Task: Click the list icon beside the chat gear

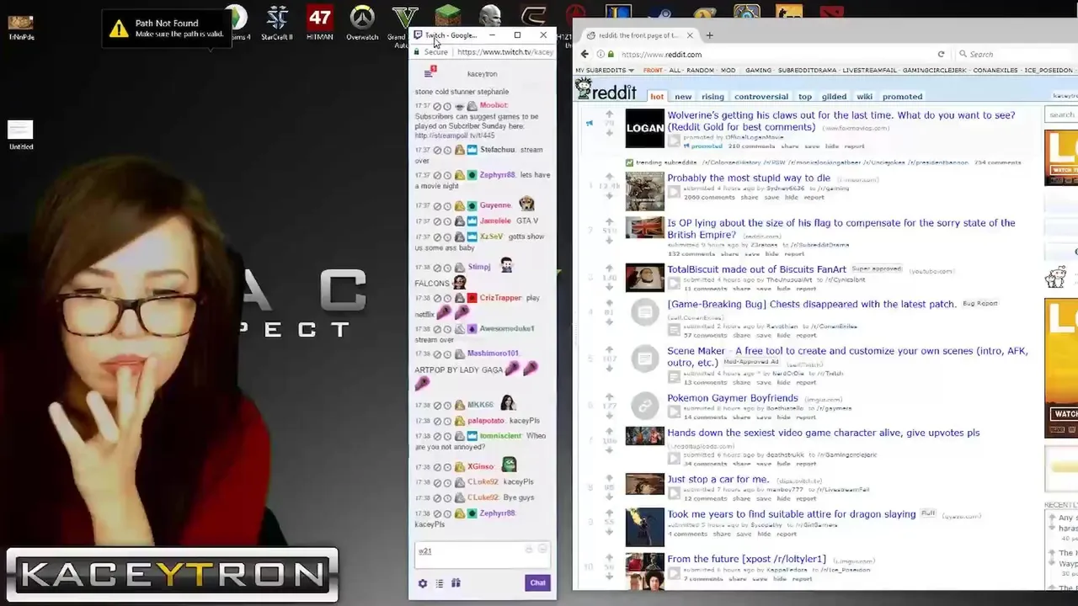Action: pos(439,583)
